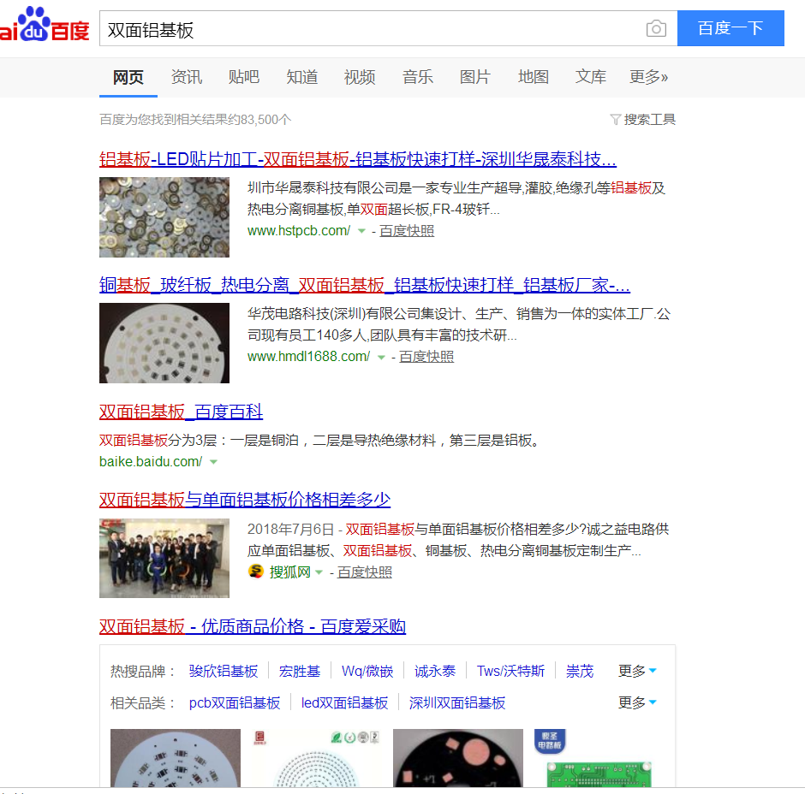Open the 音乐 tab

coord(417,77)
